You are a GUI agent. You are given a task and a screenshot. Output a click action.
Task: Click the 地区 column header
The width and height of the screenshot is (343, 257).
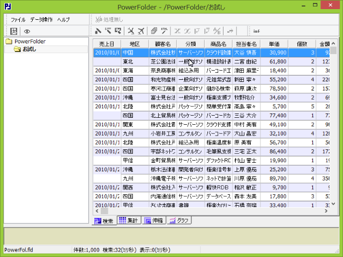[135, 44]
